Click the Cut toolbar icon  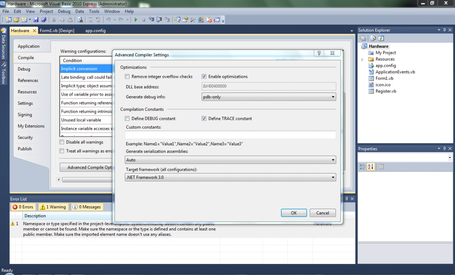pyautogui.click(x=54, y=19)
